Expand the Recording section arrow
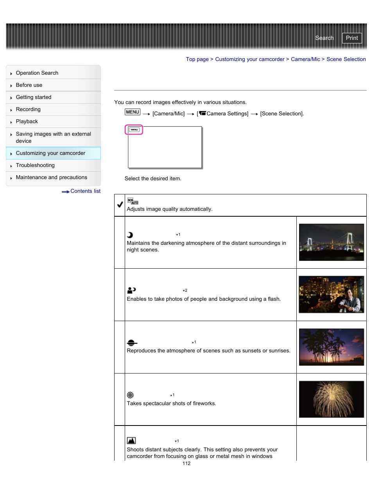 coord(11,110)
